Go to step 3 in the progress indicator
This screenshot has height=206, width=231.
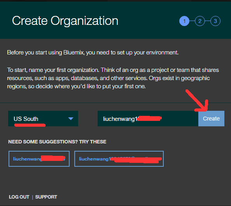pos(215,21)
